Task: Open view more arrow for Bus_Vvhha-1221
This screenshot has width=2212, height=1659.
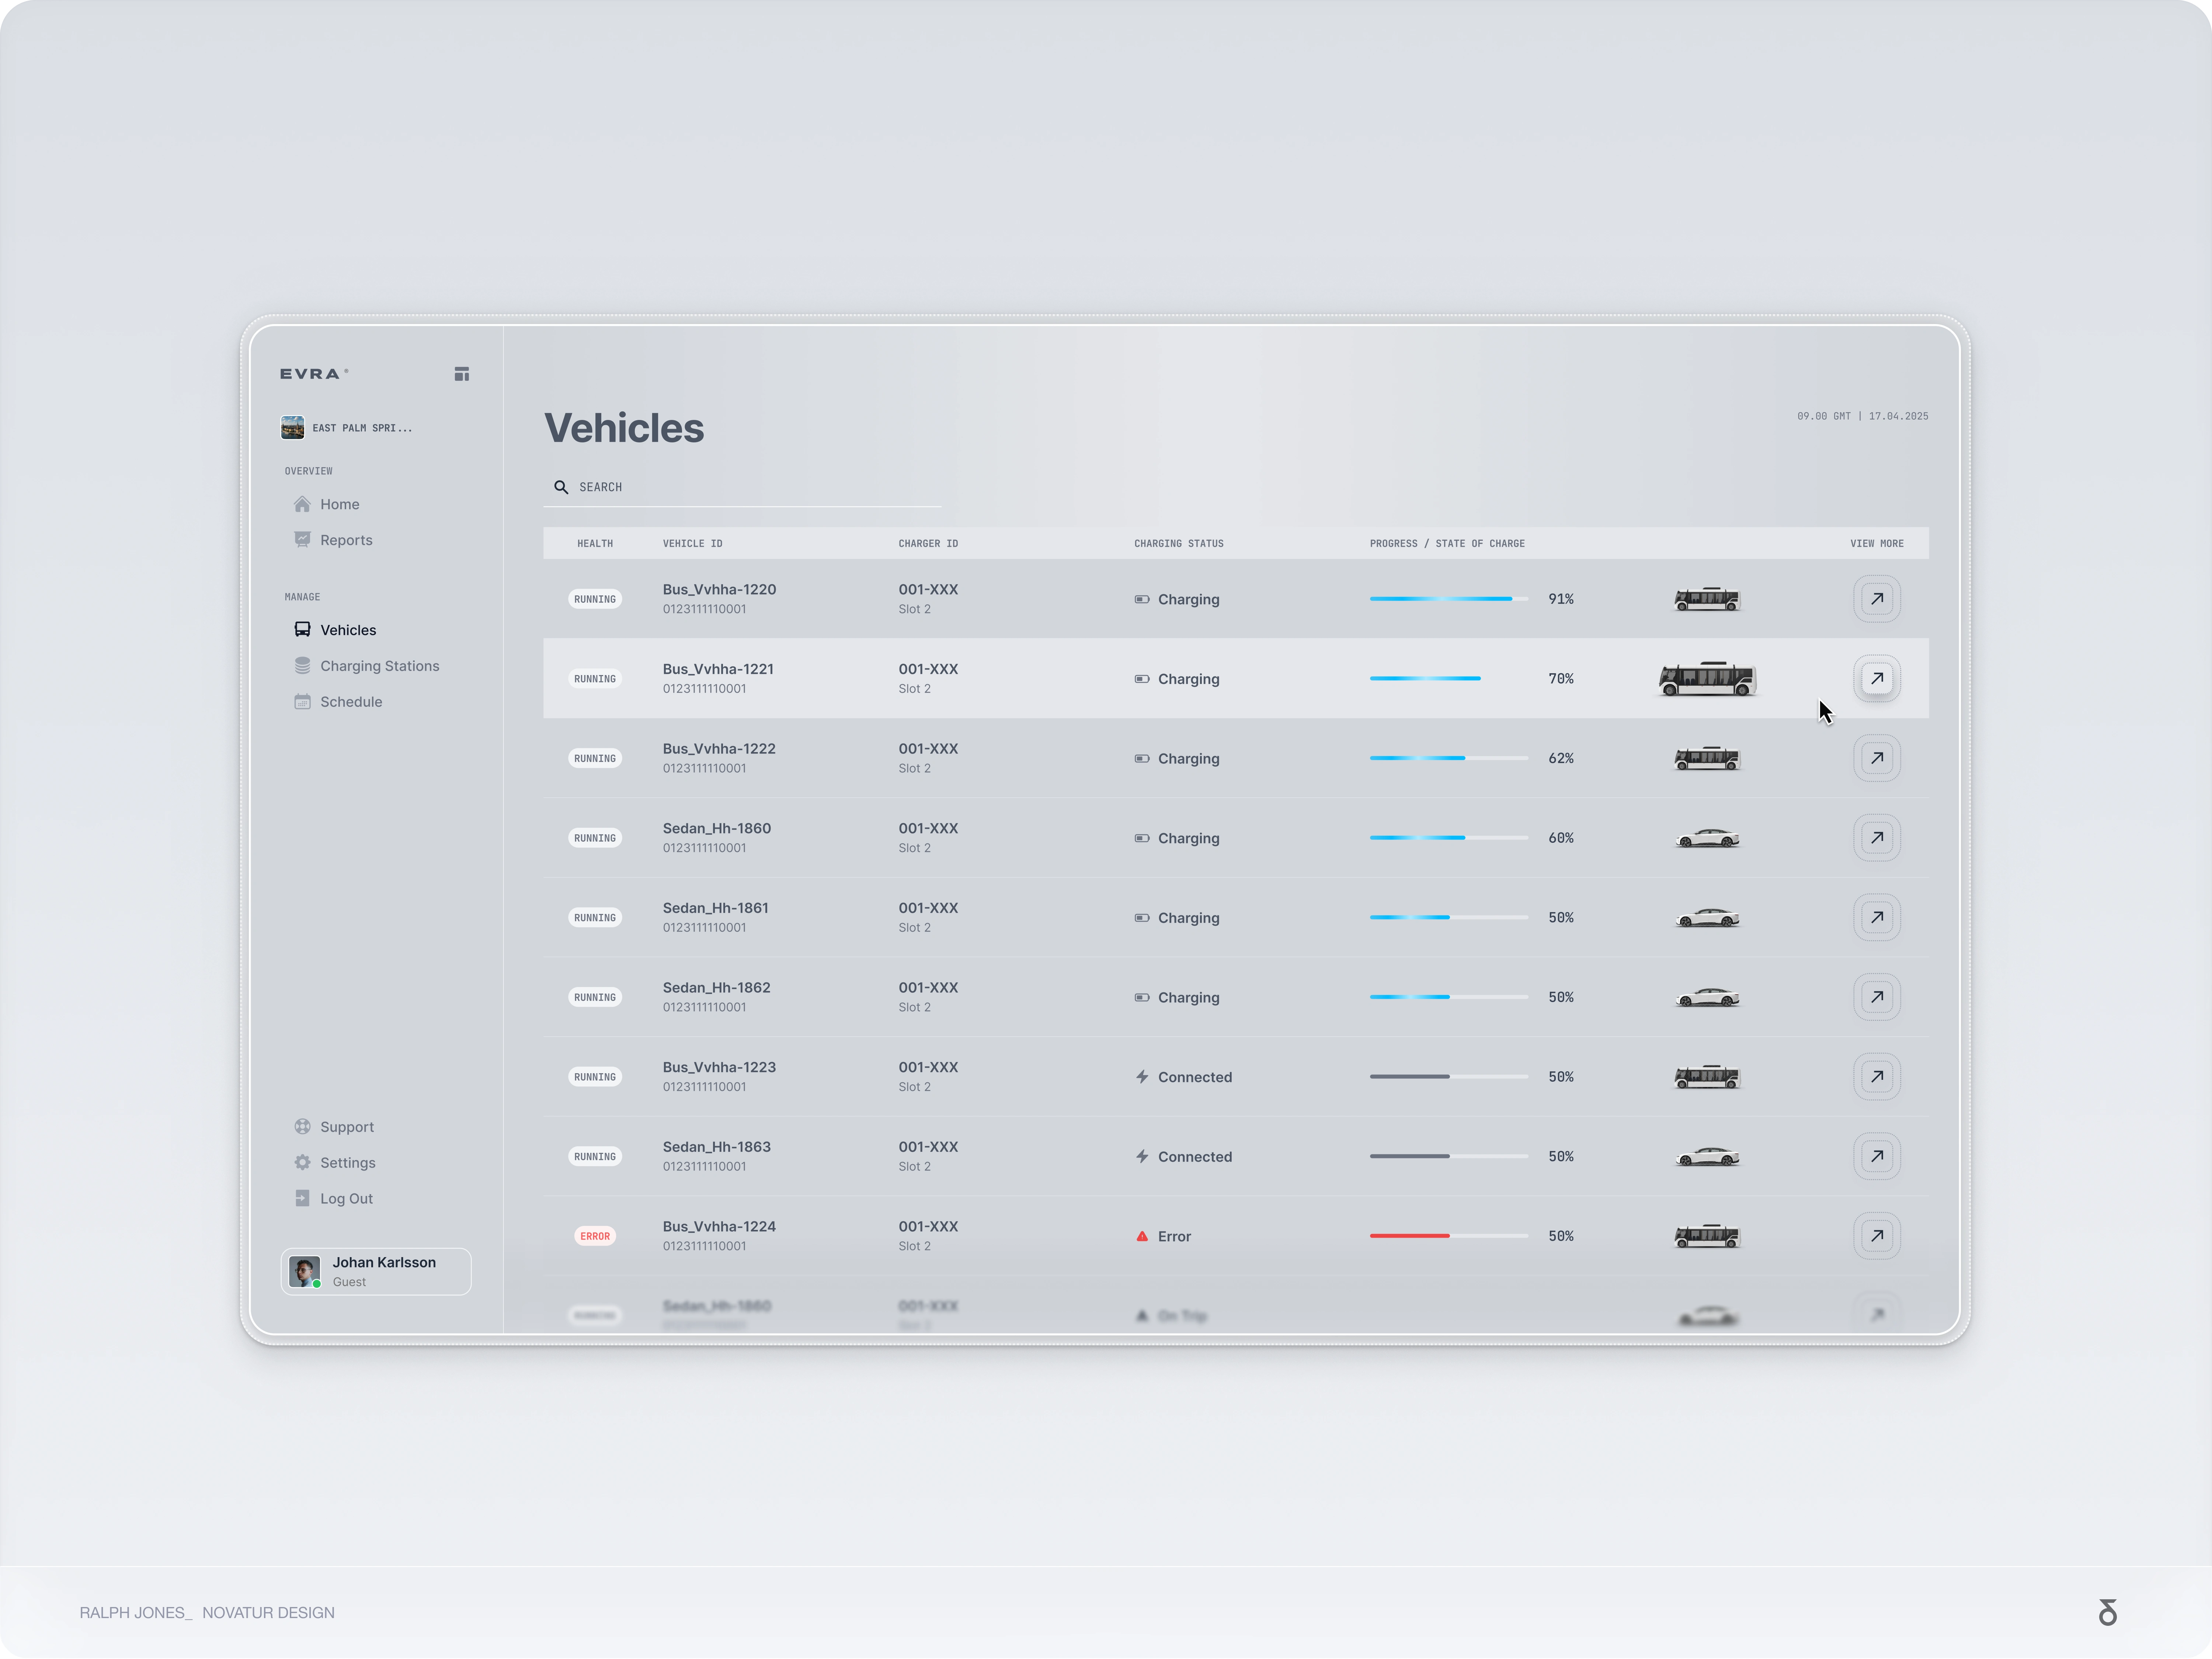Action: coord(1876,678)
